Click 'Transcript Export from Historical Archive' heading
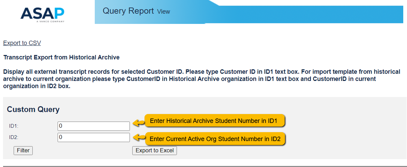The image size is (407, 167). pyautogui.click(x=61, y=57)
